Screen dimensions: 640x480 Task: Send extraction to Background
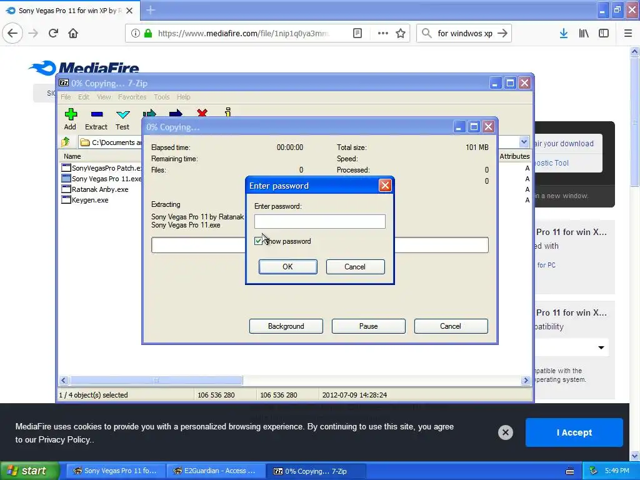pyautogui.click(x=286, y=326)
